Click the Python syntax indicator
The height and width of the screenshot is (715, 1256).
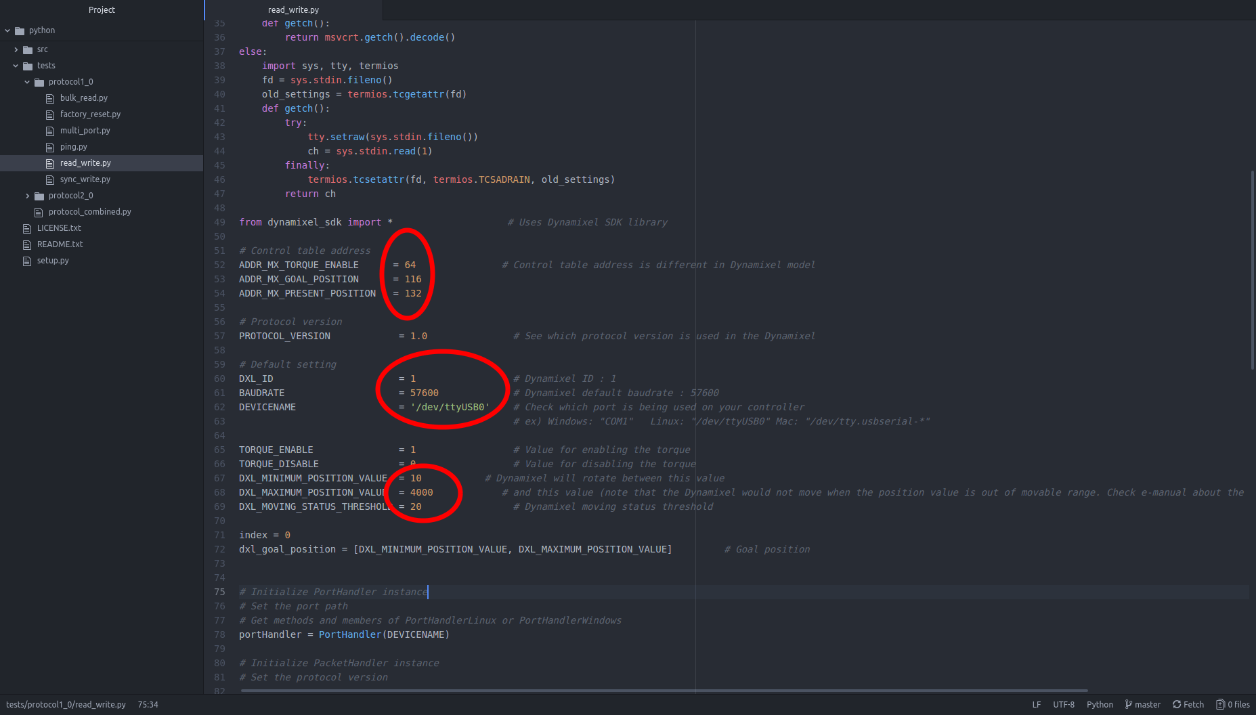coord(1100,704)
